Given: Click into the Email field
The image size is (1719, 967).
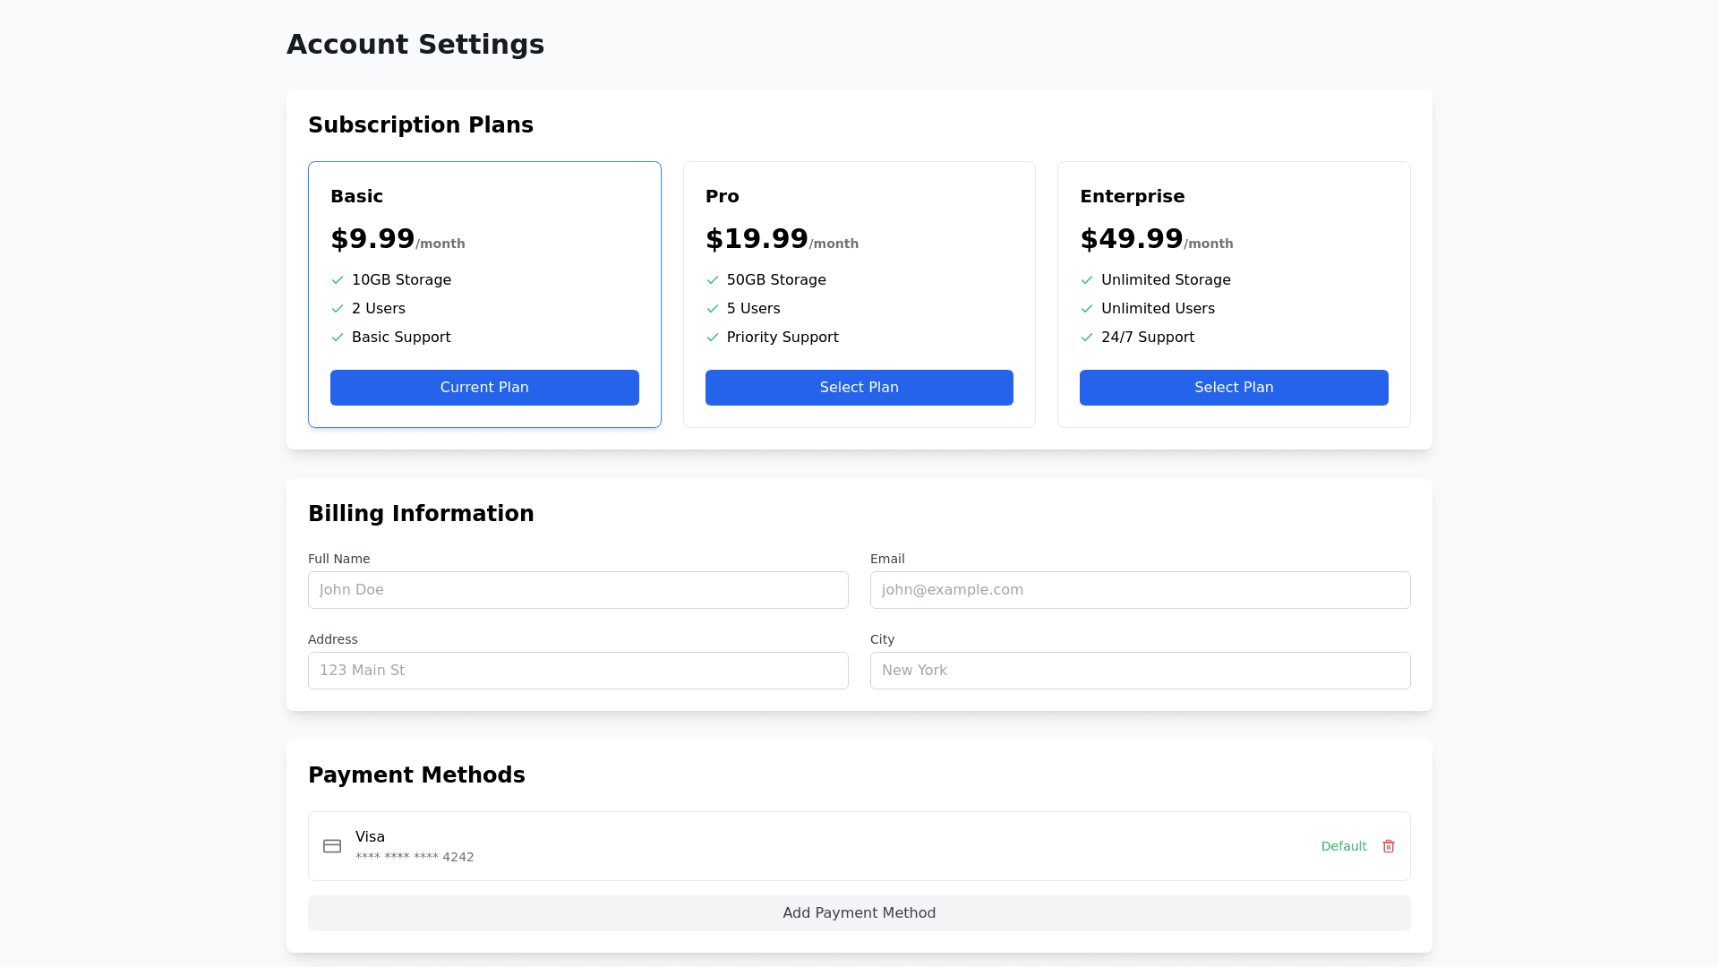Looking at the screenshot, I should [1140, 590].
